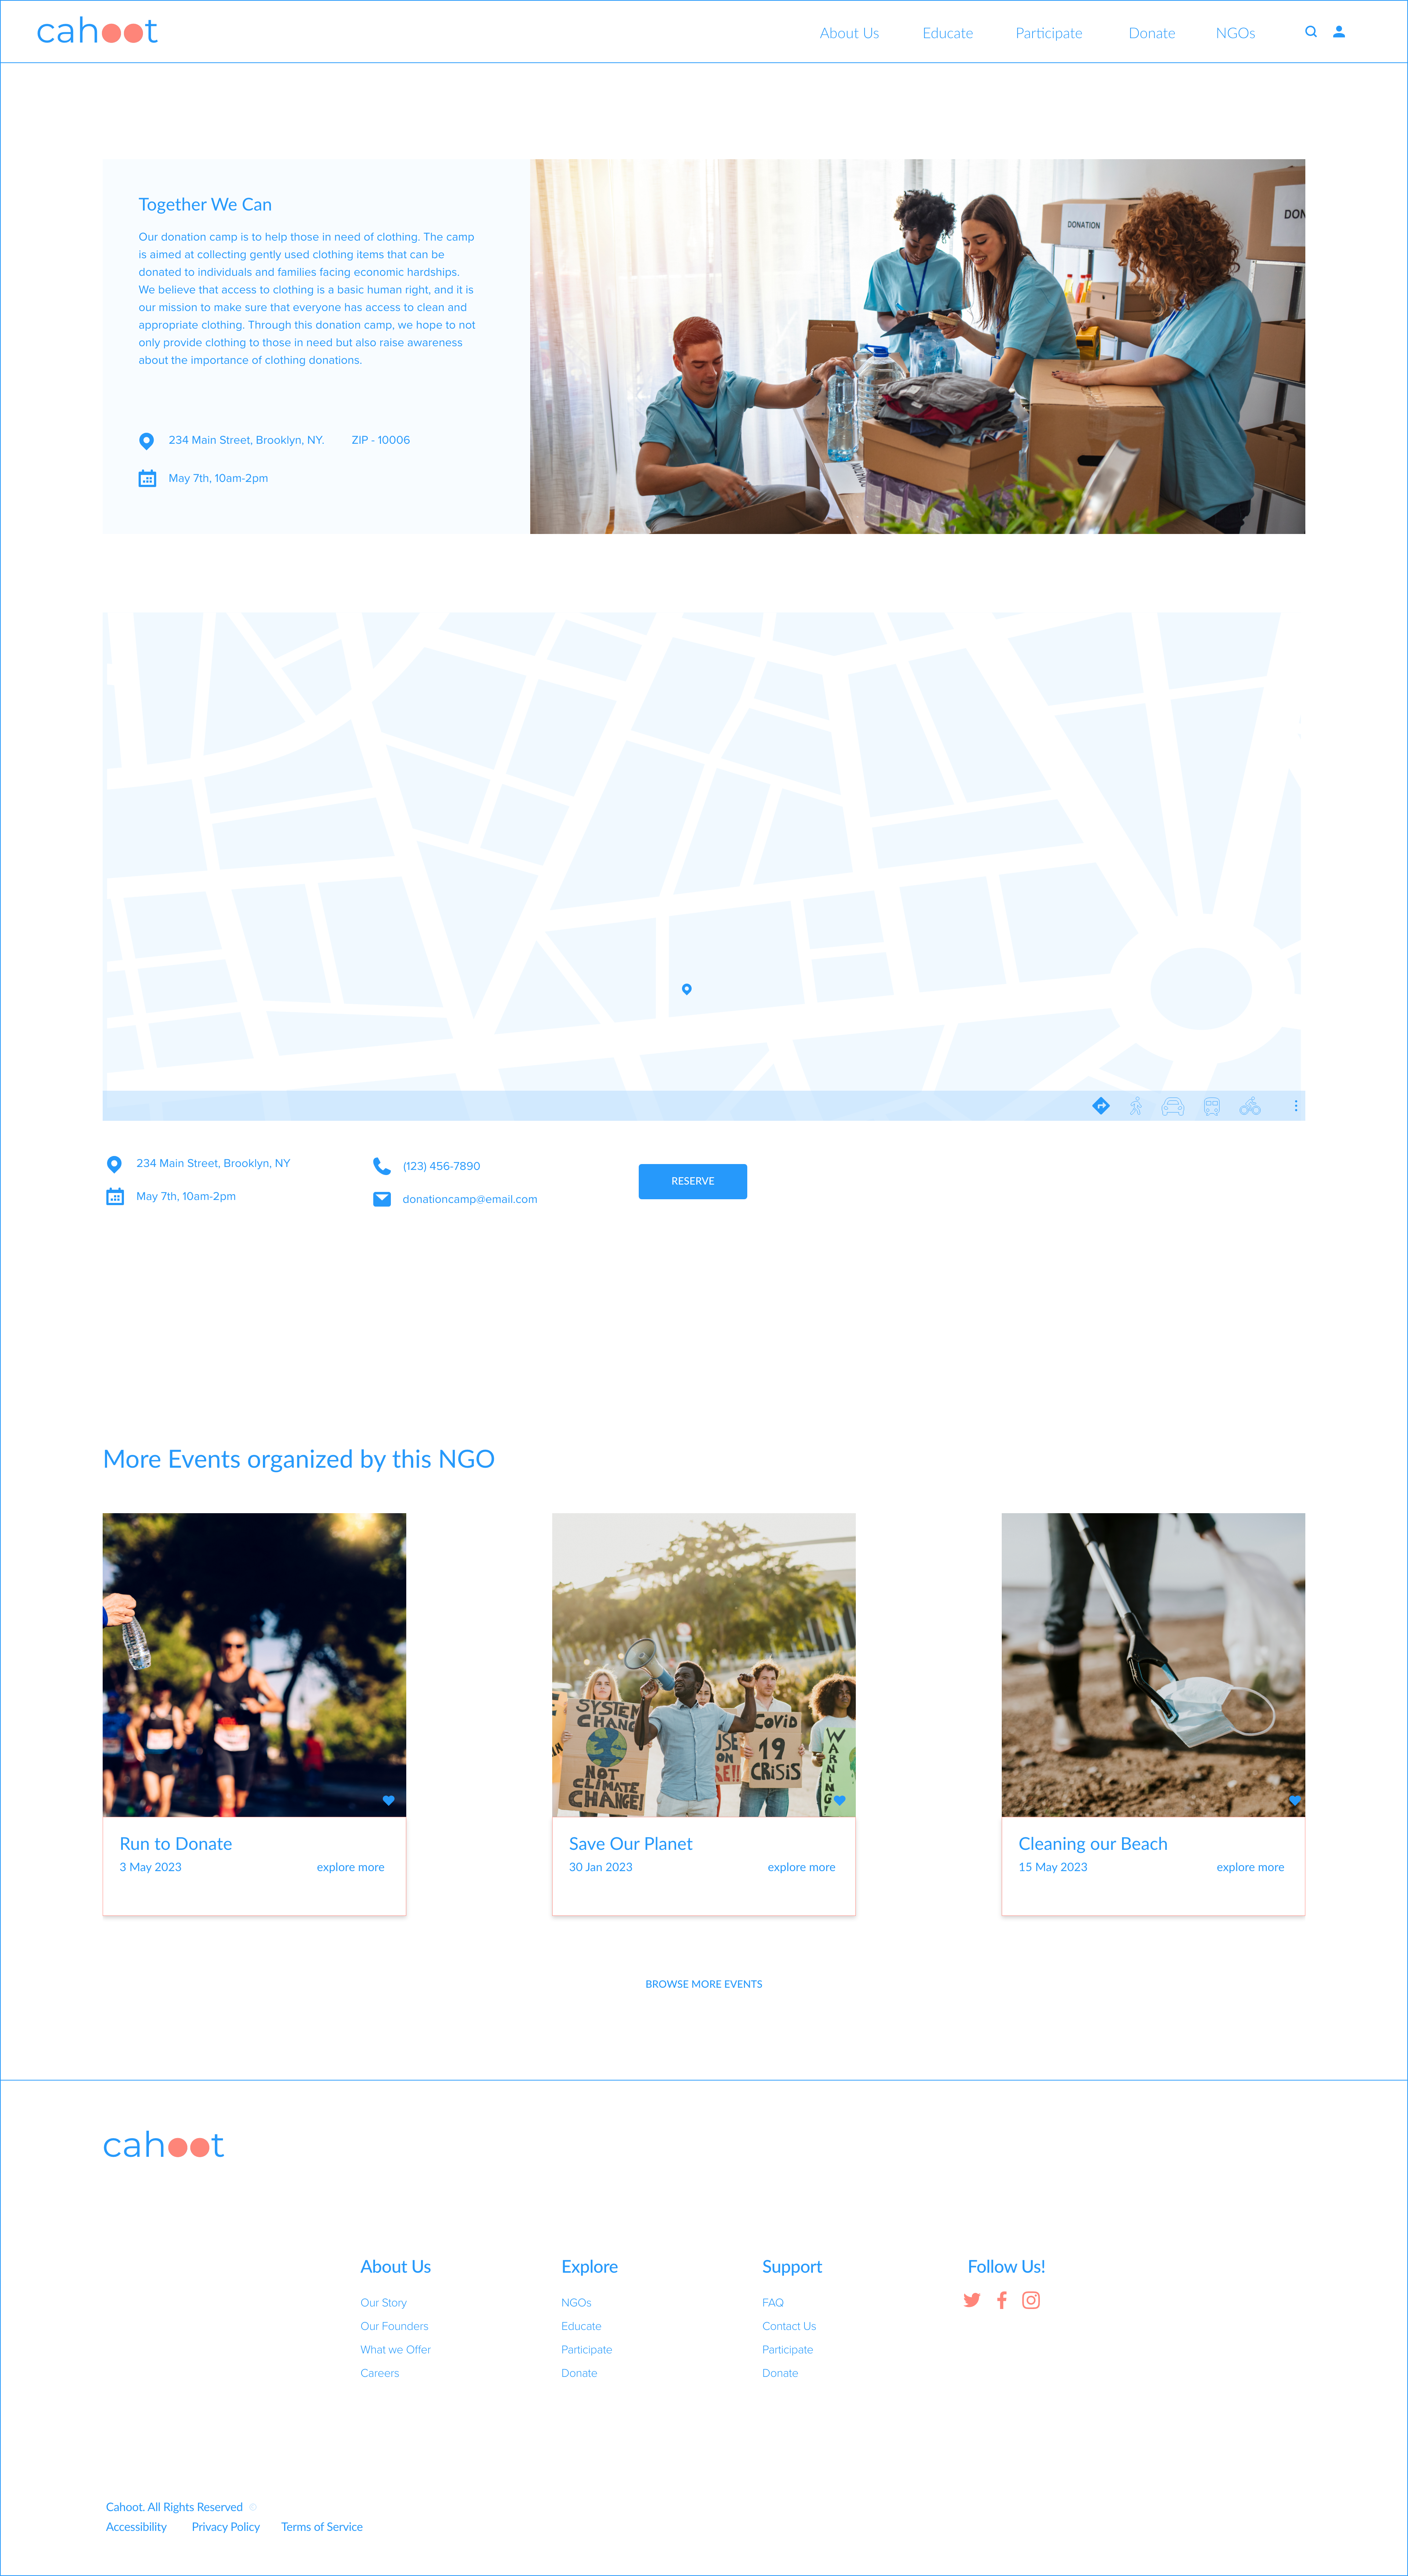
Task: Open the user account profile icon
Action: click(x=1339, y=32)
